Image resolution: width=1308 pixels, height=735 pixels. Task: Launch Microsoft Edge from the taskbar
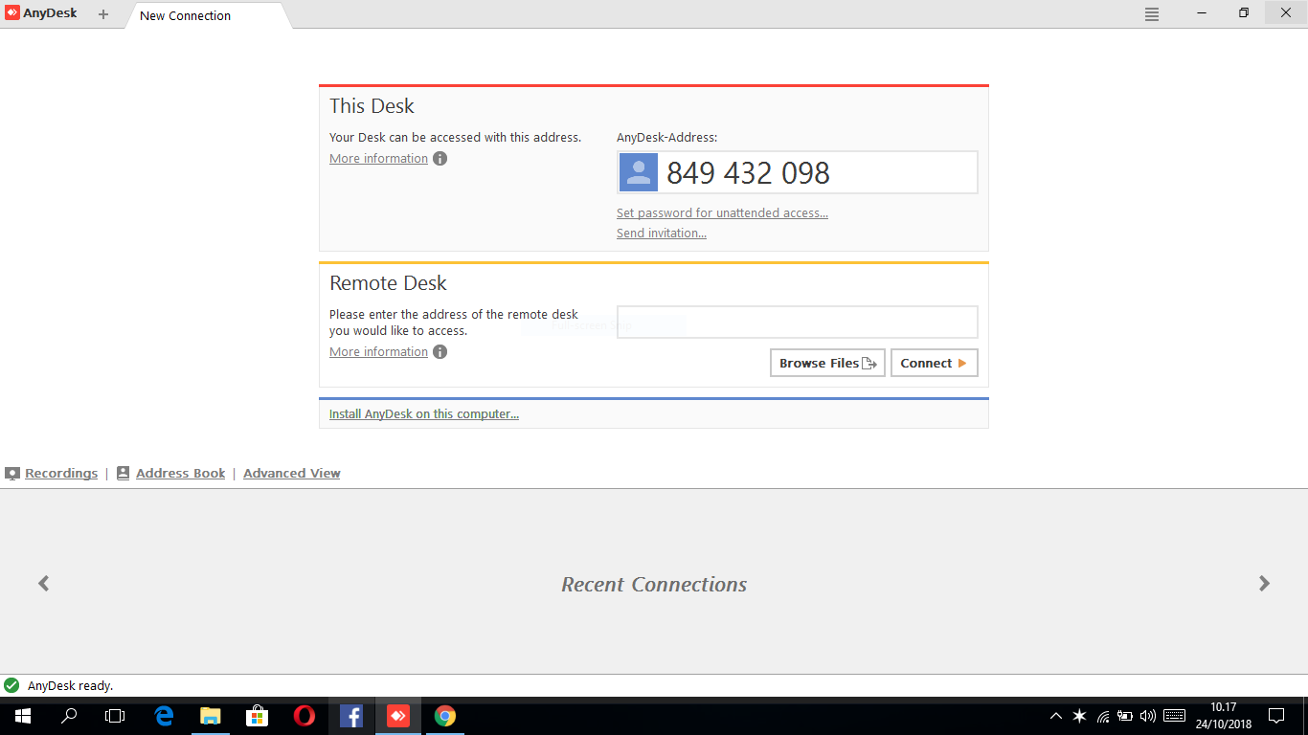pos(164,716)
